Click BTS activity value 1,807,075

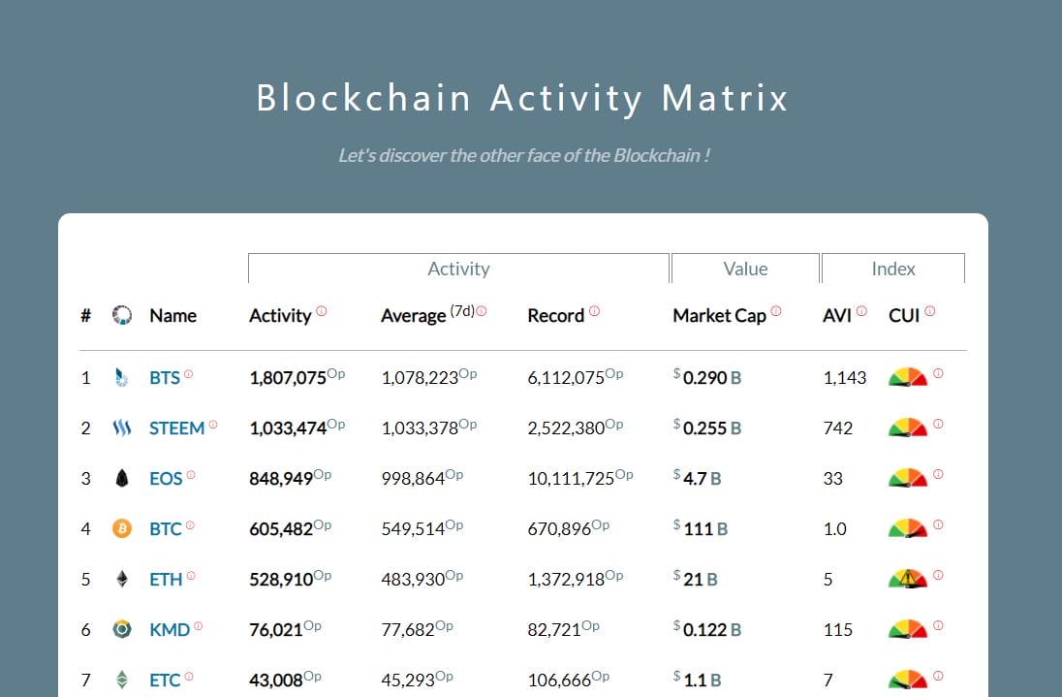[x=288, y=378]
